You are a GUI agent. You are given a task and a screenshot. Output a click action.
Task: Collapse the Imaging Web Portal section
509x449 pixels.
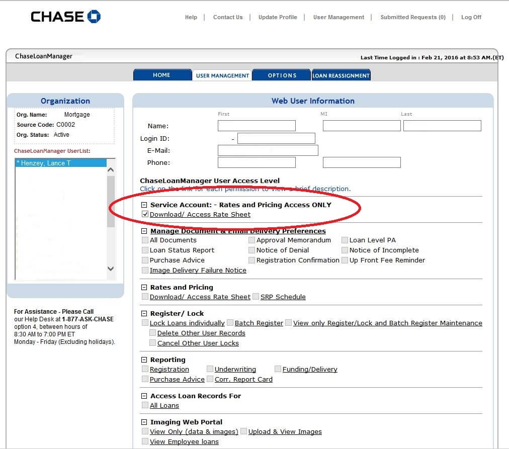144,422
